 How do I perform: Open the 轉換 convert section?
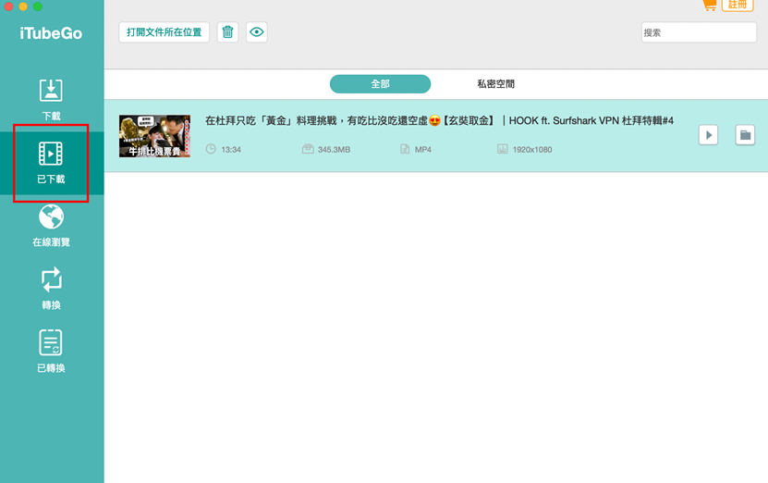[x=51, y=288]
